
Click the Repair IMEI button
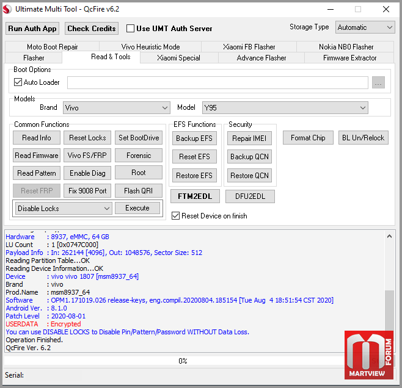coord(250,138)
